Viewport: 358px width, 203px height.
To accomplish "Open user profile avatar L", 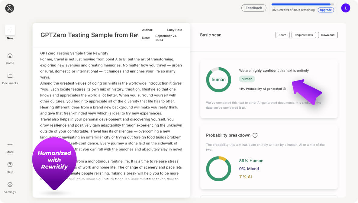I will [x=346, y=8].
